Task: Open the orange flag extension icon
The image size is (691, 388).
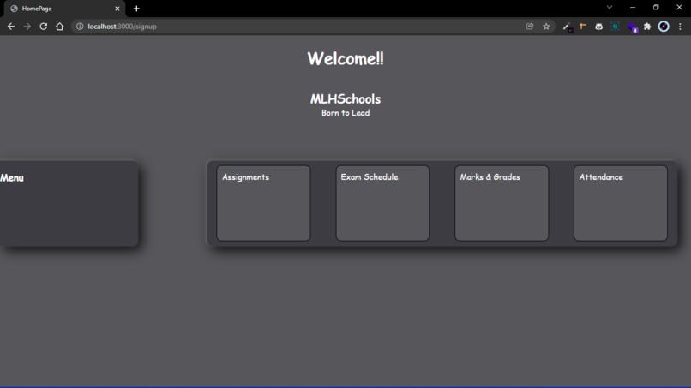Action: (x=583, y=27)
